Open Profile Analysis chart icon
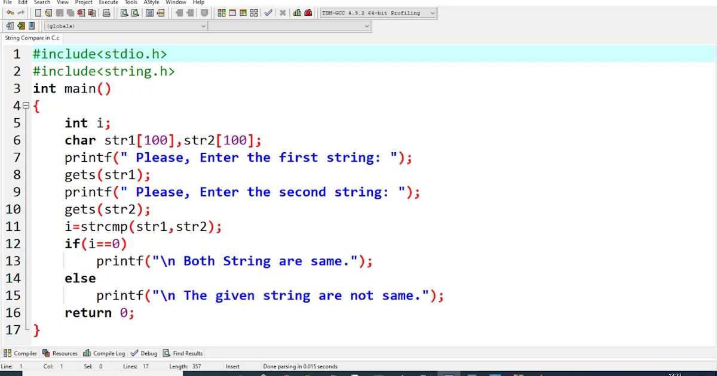This screenshot has width=717, height=376. [297, 13]
